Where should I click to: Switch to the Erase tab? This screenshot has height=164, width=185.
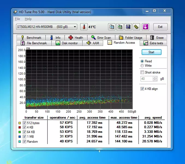tap(157, 38)
